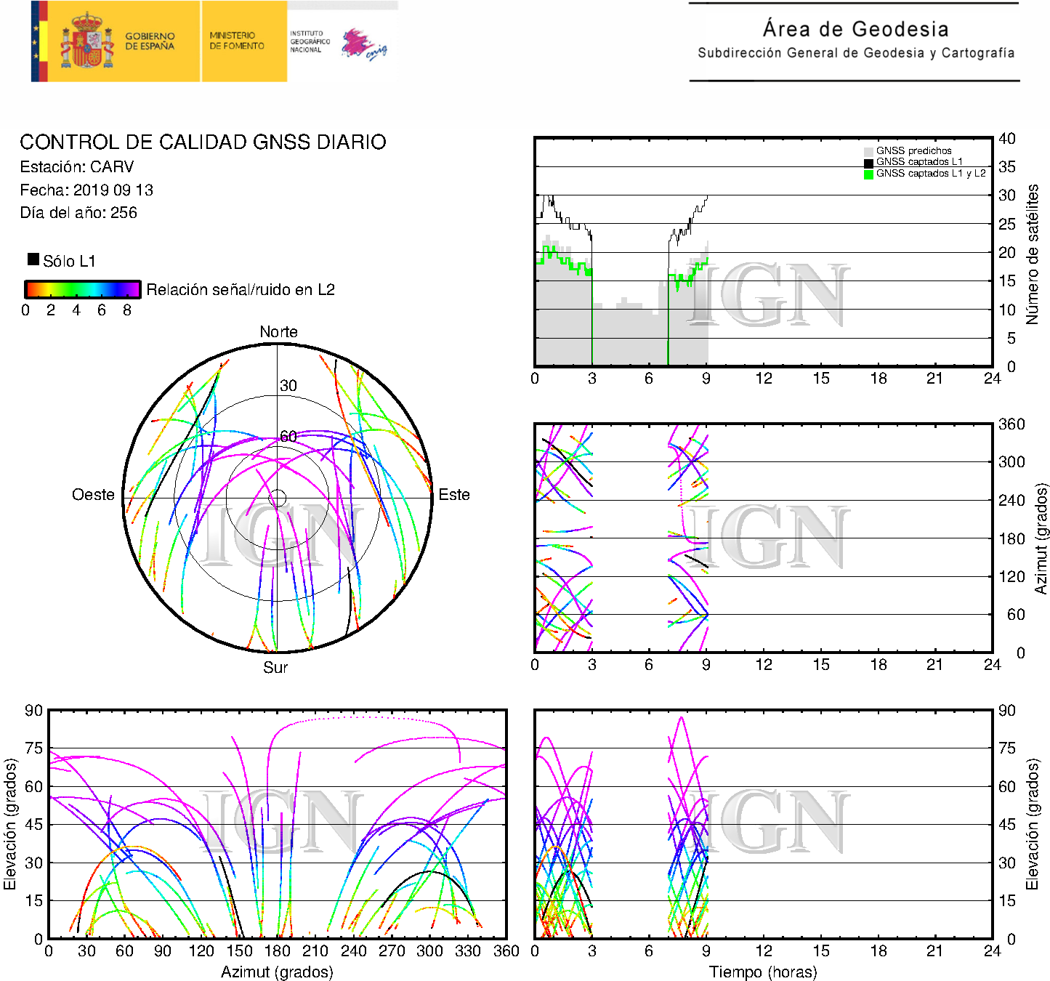Click the 'Sólo L1' legend label

click(69, 261)
